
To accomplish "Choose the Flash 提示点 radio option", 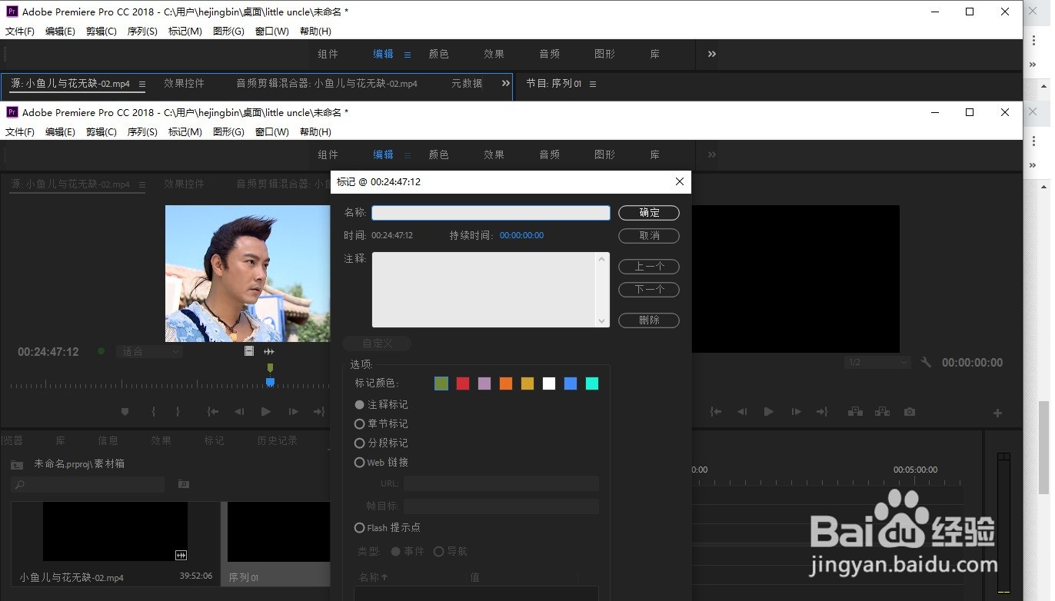I will (x=359, y=528).
